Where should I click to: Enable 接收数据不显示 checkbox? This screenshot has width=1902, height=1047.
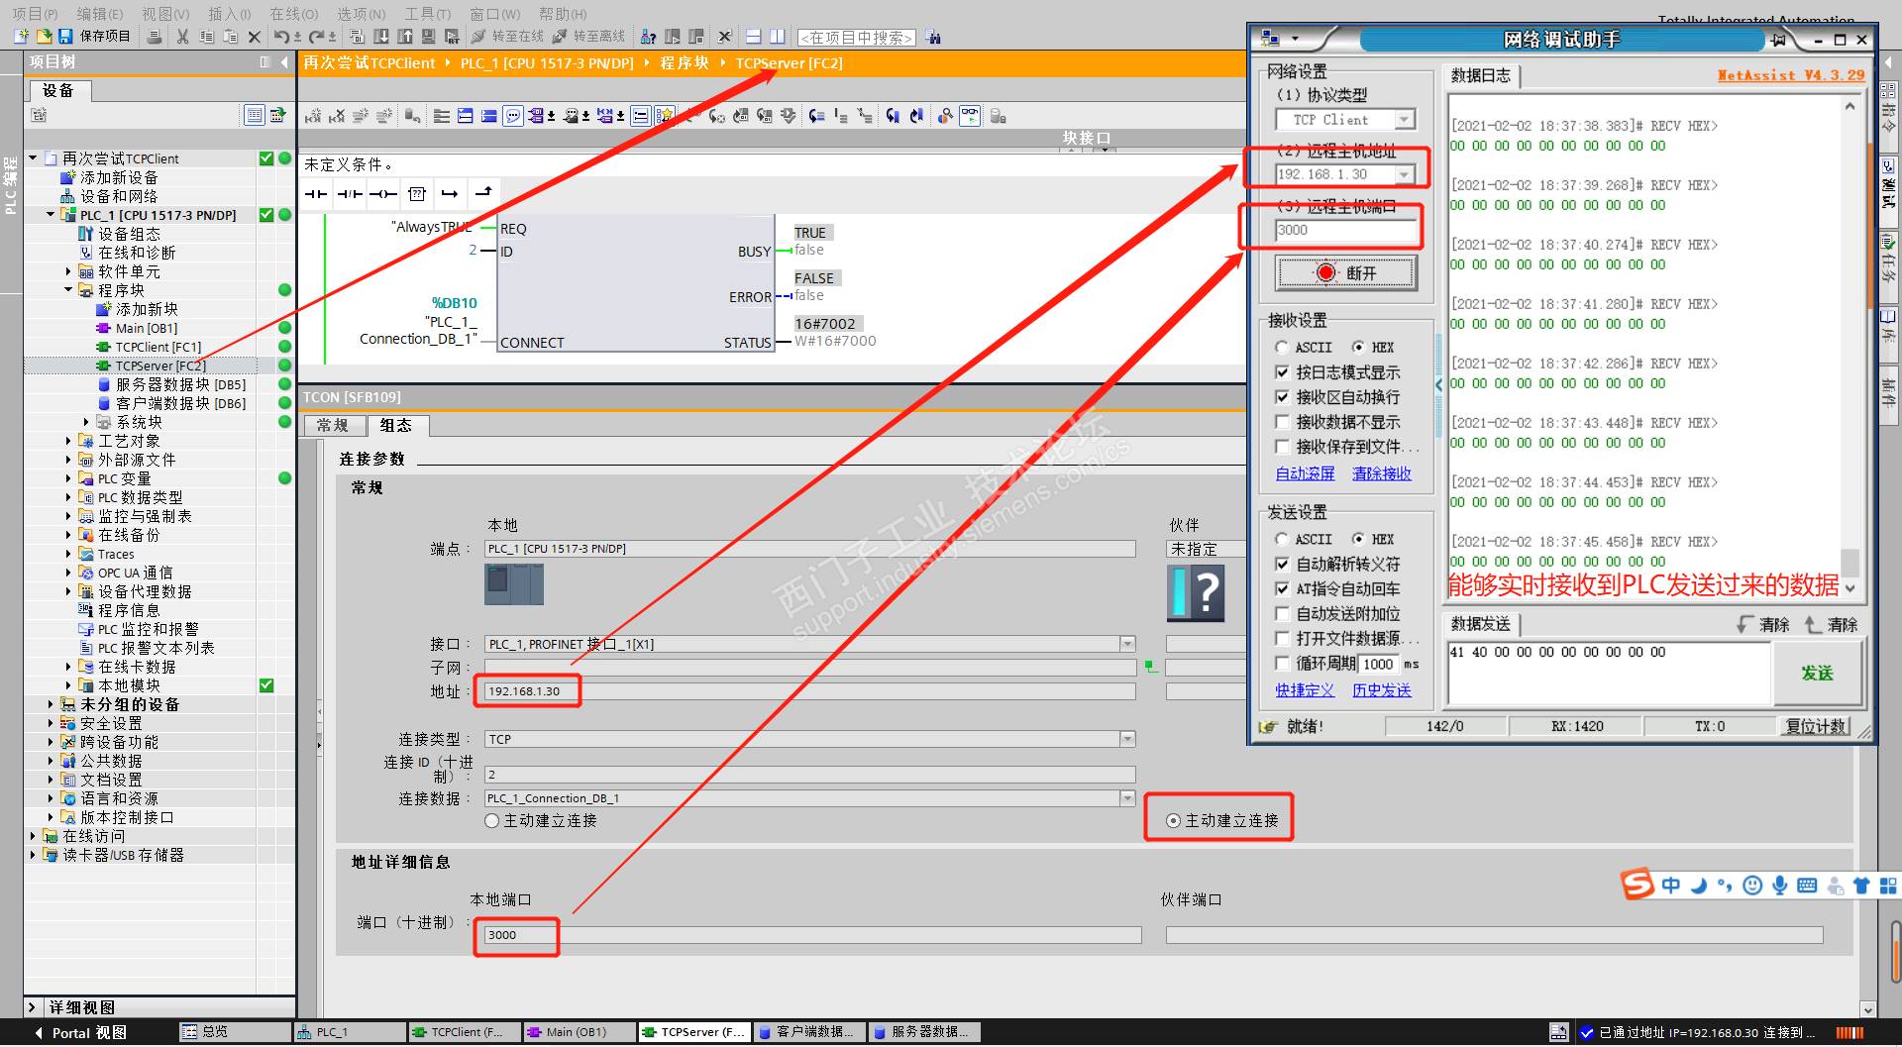(x=1282, y=422)
